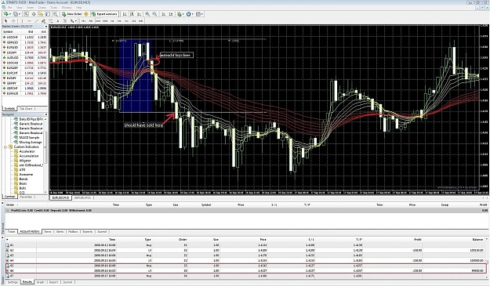Open the File menu

click(x=10, y=8)
